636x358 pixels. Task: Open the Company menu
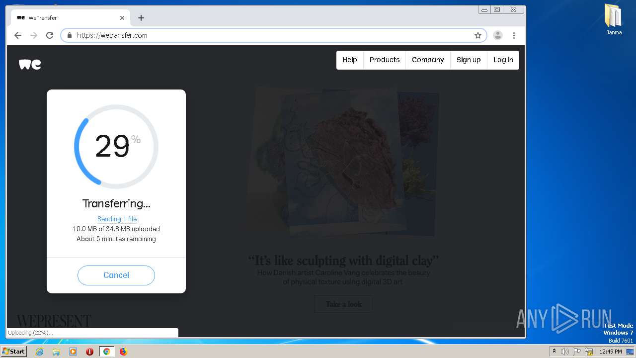click(x=428, y=60)
